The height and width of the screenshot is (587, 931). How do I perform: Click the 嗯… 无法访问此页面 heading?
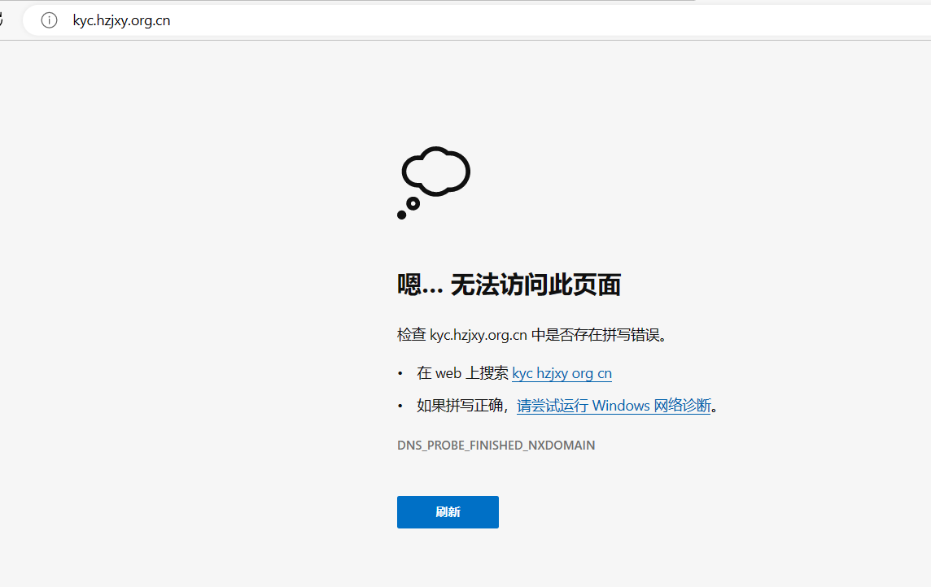509,285
